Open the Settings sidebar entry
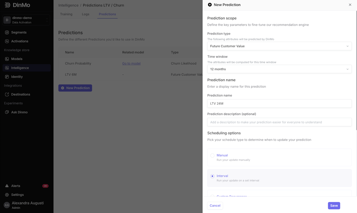This screenshot has width=357, height=213. pyautogui.click(x=26, y=195)
